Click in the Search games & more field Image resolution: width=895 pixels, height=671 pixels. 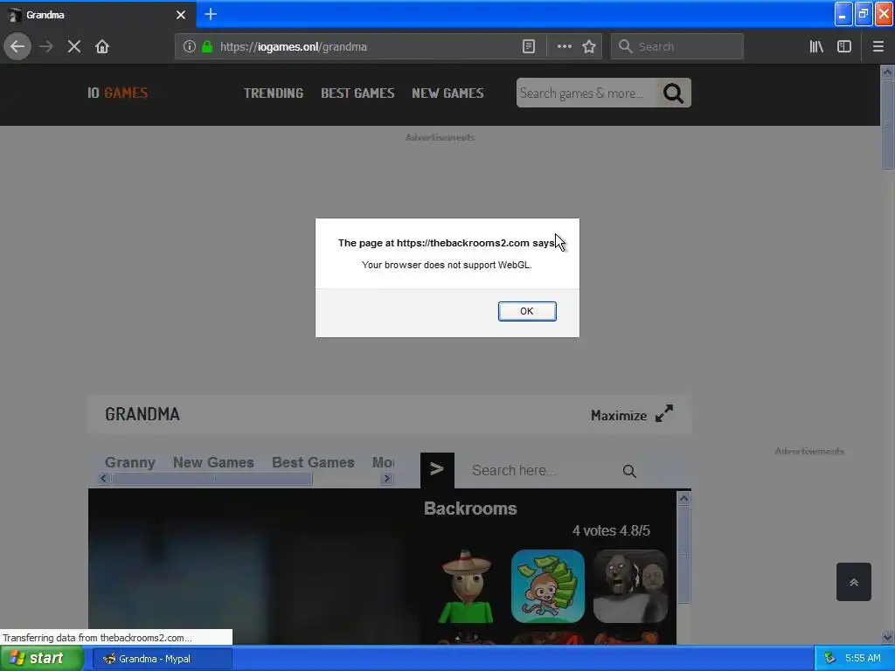point(586,93)
